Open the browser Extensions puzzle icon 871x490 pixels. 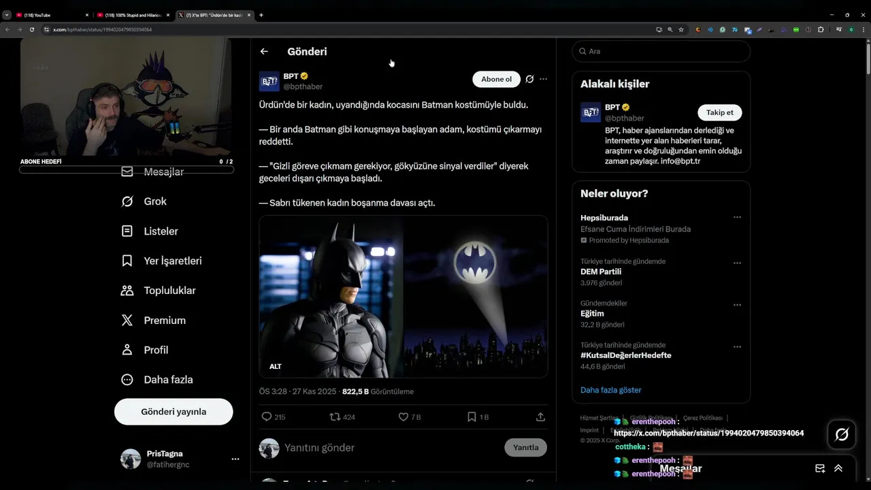(x=821, y=30)
